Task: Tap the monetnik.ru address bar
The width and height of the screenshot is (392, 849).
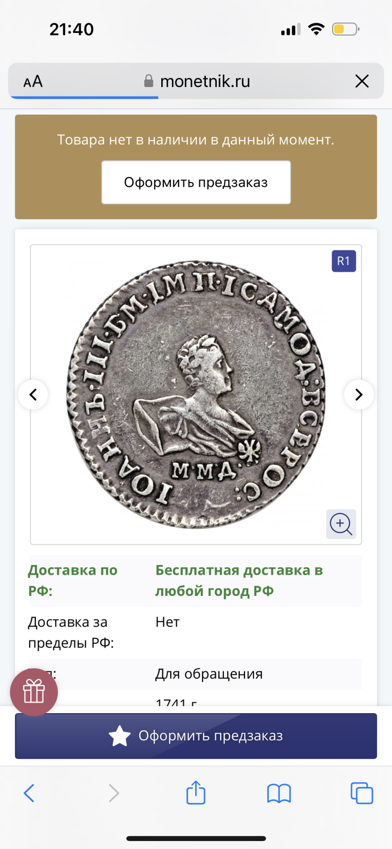Action: [x=196, y=81]
